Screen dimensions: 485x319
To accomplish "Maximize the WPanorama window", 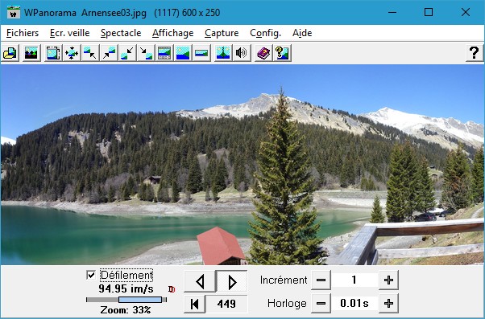I will (429, 12).
